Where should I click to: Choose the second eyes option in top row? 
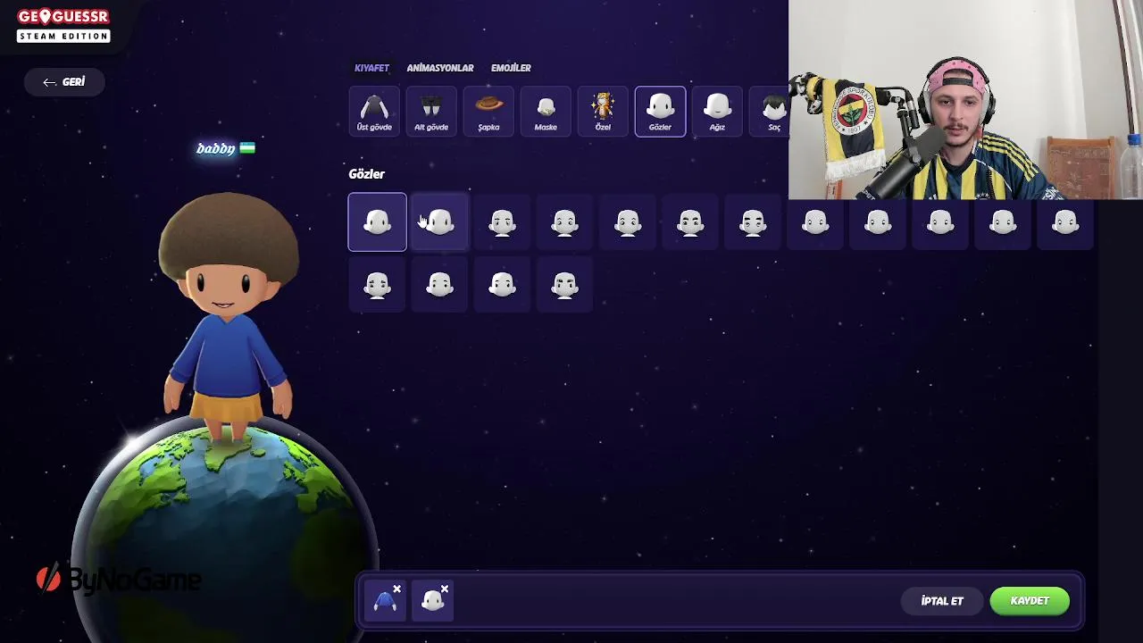[439, 221]
